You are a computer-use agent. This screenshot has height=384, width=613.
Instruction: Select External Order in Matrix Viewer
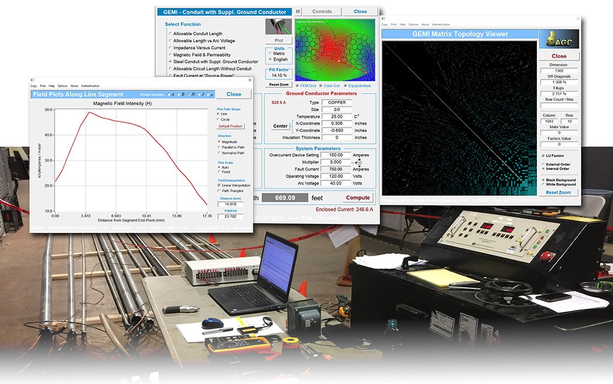(544, 164)
